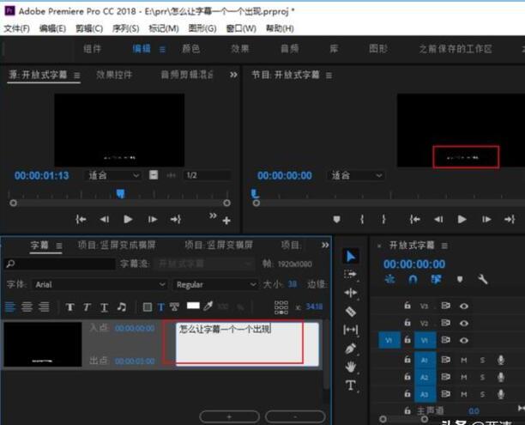Select the Slip tool
This screenshot has height=425, width=525.
pos(351,330)
